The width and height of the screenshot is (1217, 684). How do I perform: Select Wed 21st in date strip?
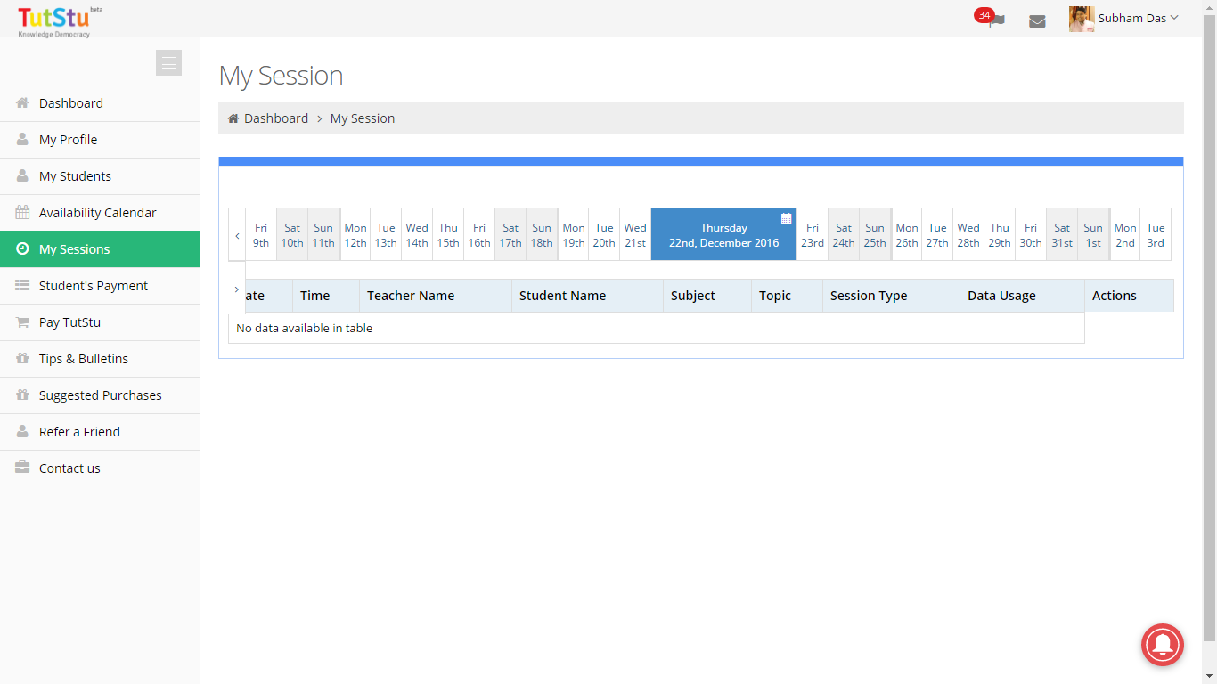pyautogui.click(x=635, y=234)
